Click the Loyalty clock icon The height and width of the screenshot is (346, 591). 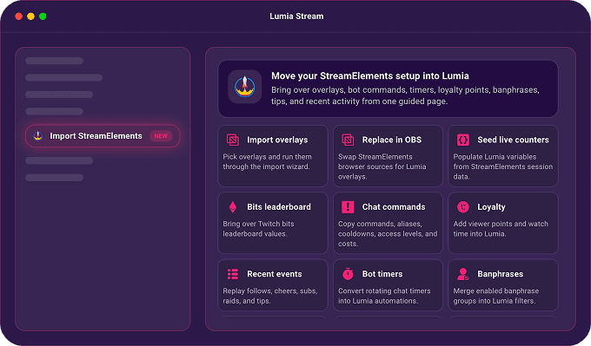click(463, 207)
